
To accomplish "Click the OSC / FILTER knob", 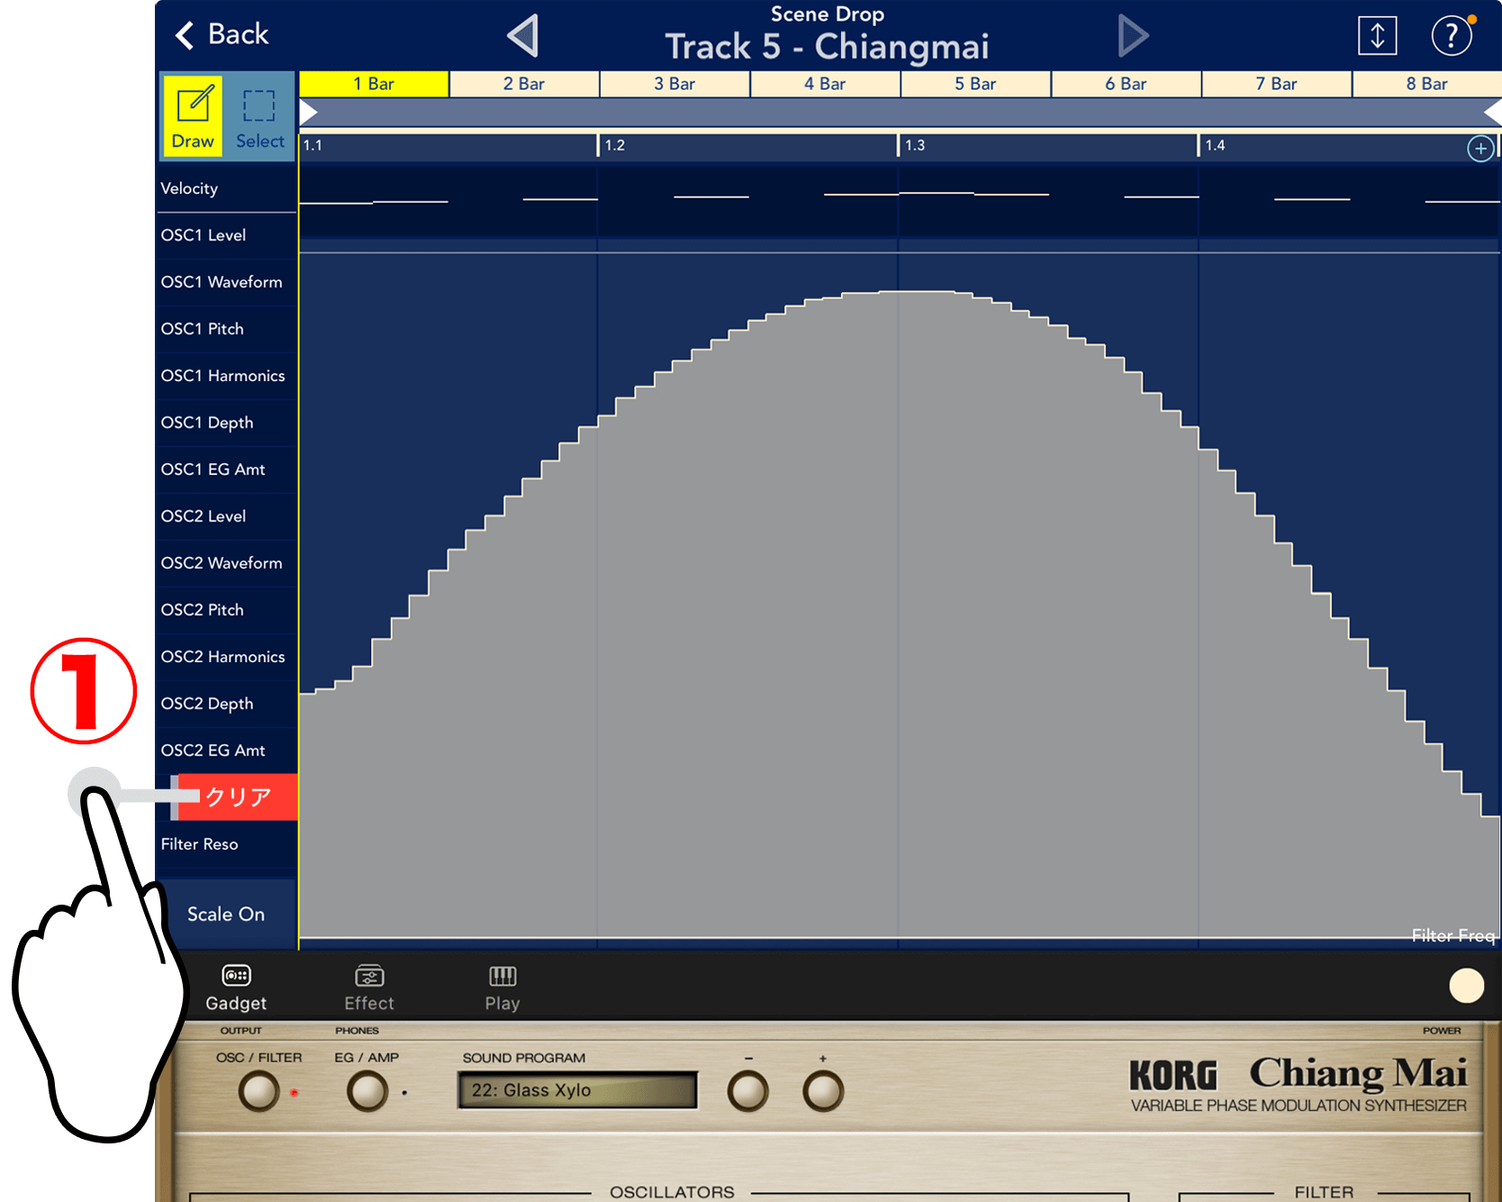I will pyautogui.click(x=259, y=1091).
